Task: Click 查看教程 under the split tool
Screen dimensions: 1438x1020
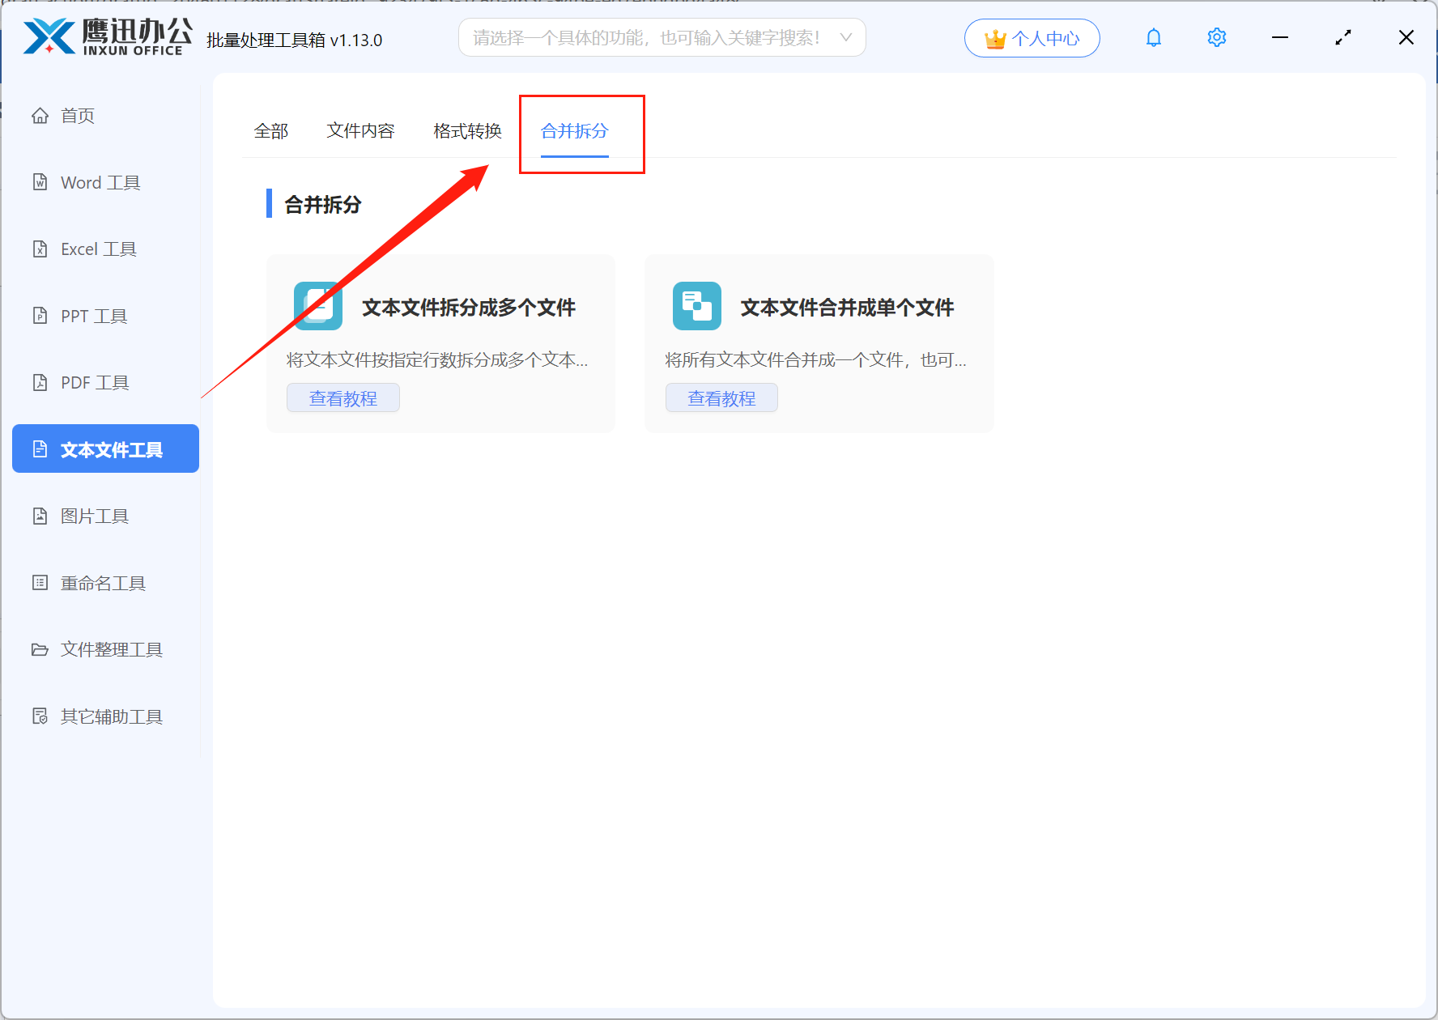Action: coord(342,397)
